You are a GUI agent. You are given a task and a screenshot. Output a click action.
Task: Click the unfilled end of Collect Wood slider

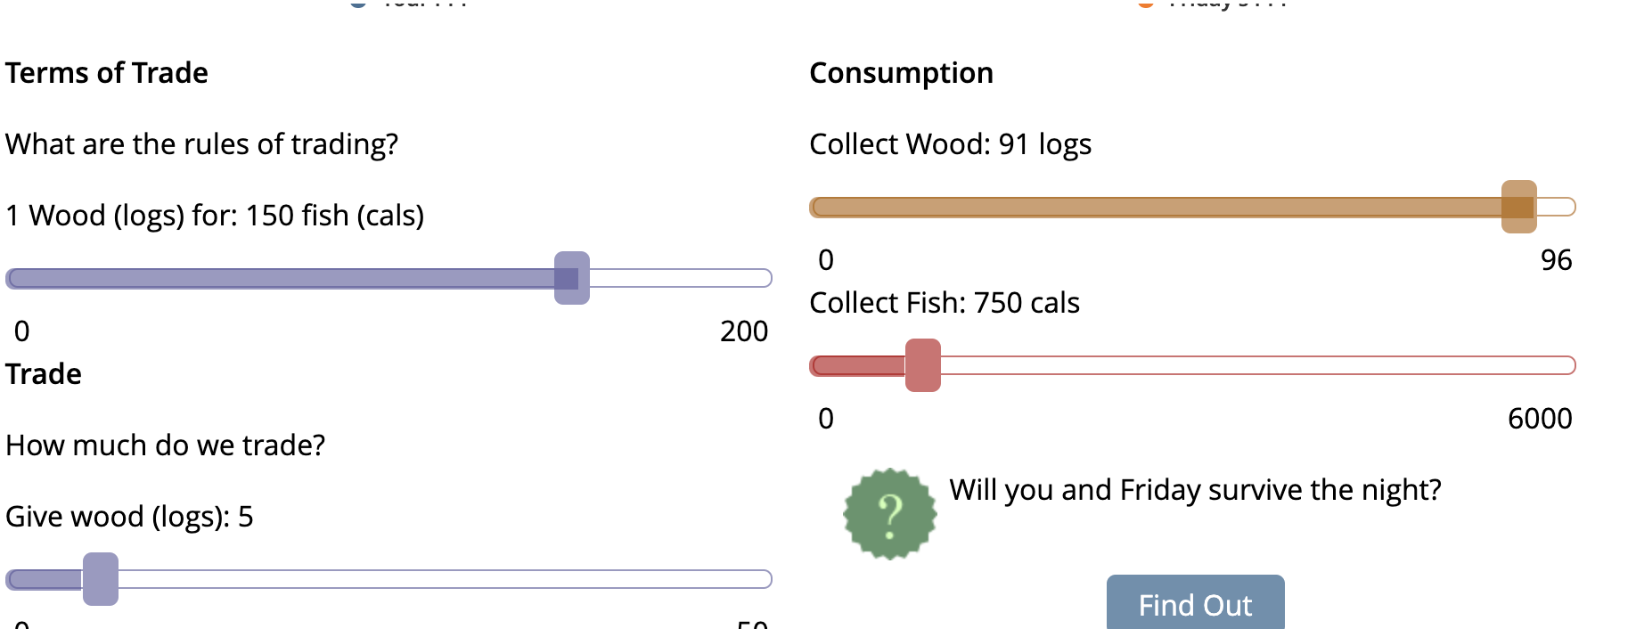(x=1557, y=207)
